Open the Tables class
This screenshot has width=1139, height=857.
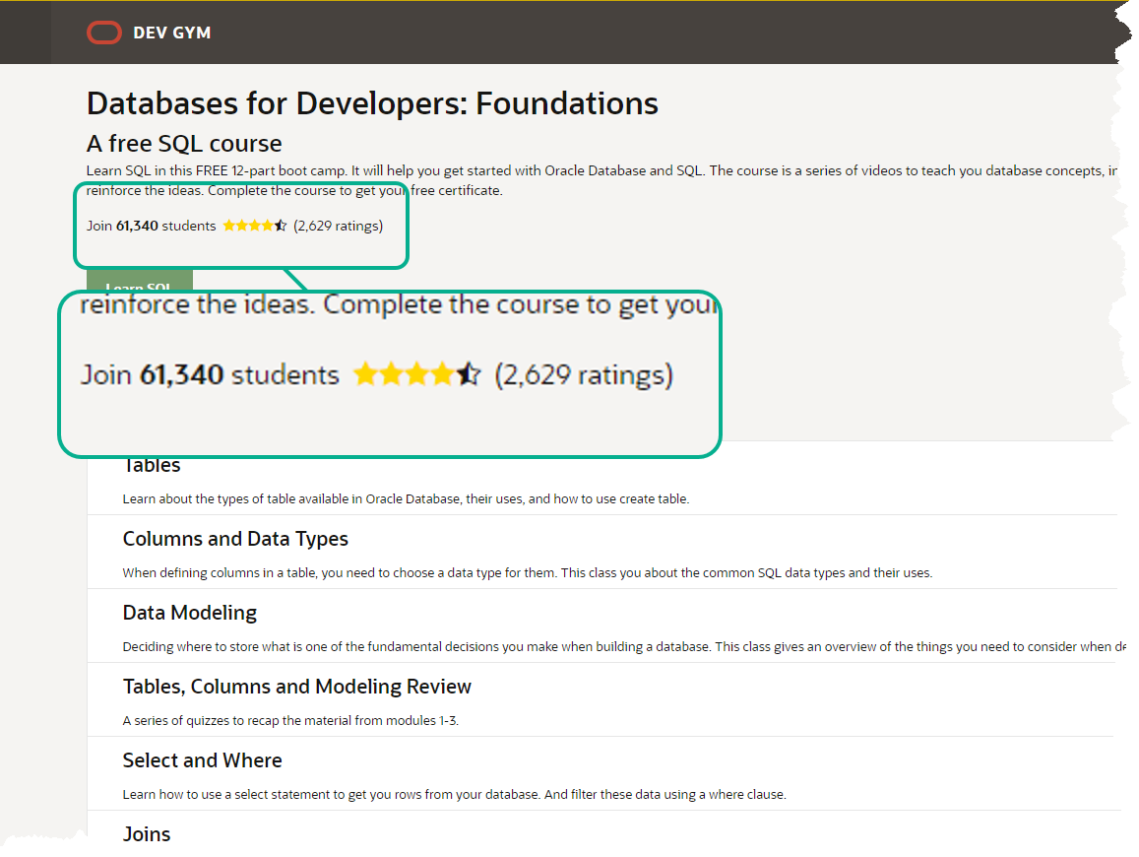point(152,466)
